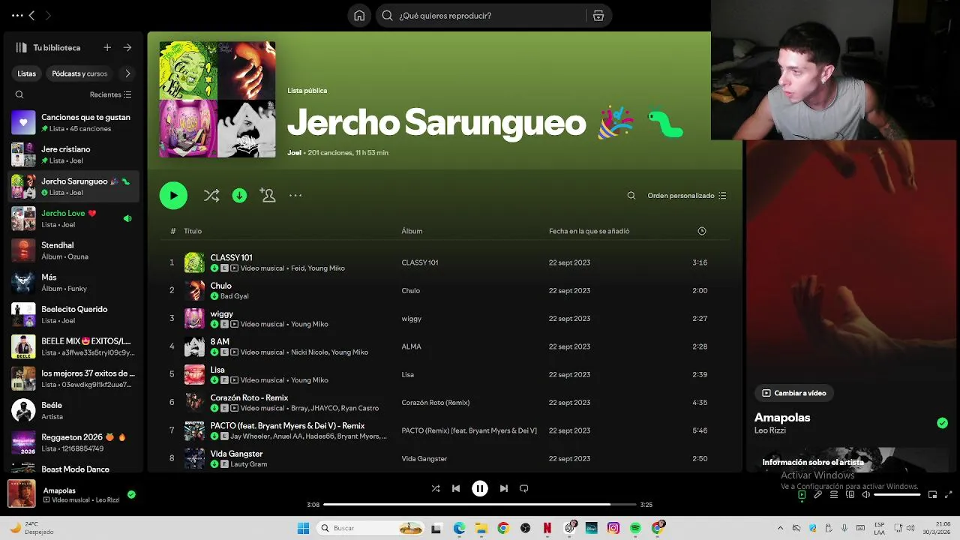The image size is (960, 540).
Task: Open Canciones que te gustan playlist
Action: 73,122
